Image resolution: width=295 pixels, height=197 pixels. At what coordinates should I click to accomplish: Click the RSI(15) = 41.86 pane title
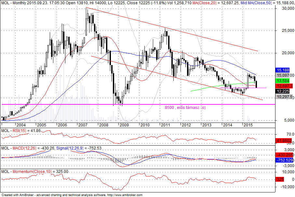click(27, 131)
